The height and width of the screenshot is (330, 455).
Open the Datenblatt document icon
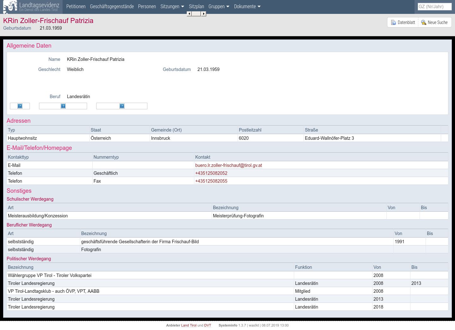coord(393,22)
